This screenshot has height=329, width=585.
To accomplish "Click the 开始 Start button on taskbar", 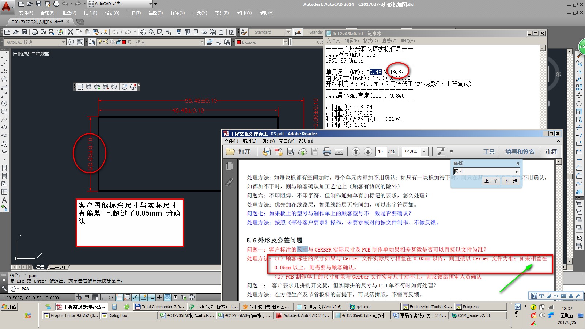I will [9, 307].
